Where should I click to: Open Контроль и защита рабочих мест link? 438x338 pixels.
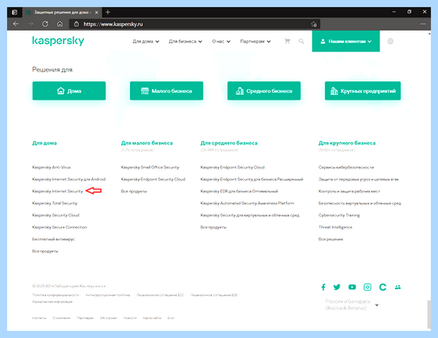pos(349,191)
